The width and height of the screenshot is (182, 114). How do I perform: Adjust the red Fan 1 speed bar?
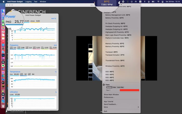(x=129, y=90)
